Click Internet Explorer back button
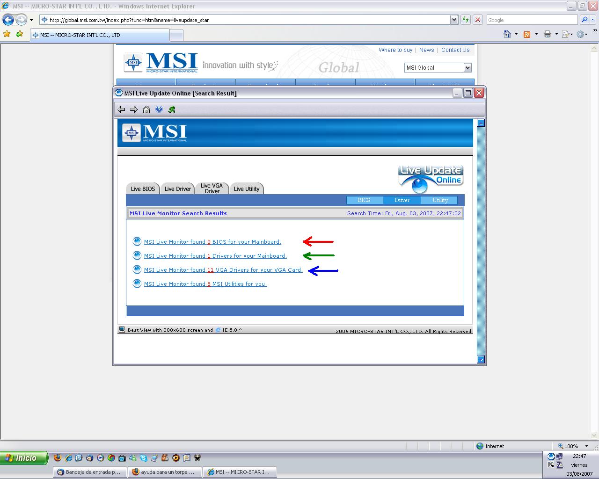This screenshot has width=599, height=479. coord(8,20)
